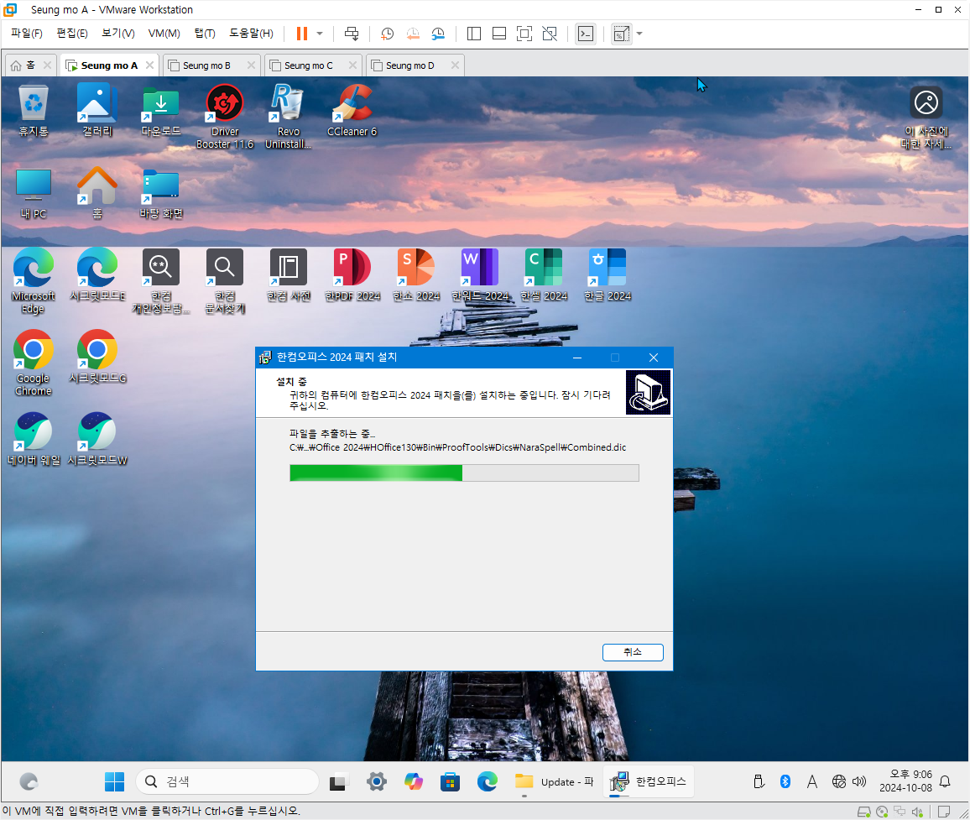The image size is (970, 820).
Task: Select the Google Chrome desktop icon
Action: (34, 363)
